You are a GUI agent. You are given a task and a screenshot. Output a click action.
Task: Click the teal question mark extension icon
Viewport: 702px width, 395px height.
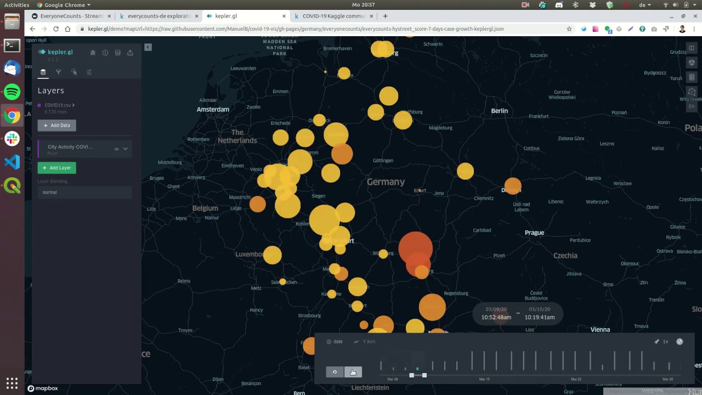[x=642, y=29]
